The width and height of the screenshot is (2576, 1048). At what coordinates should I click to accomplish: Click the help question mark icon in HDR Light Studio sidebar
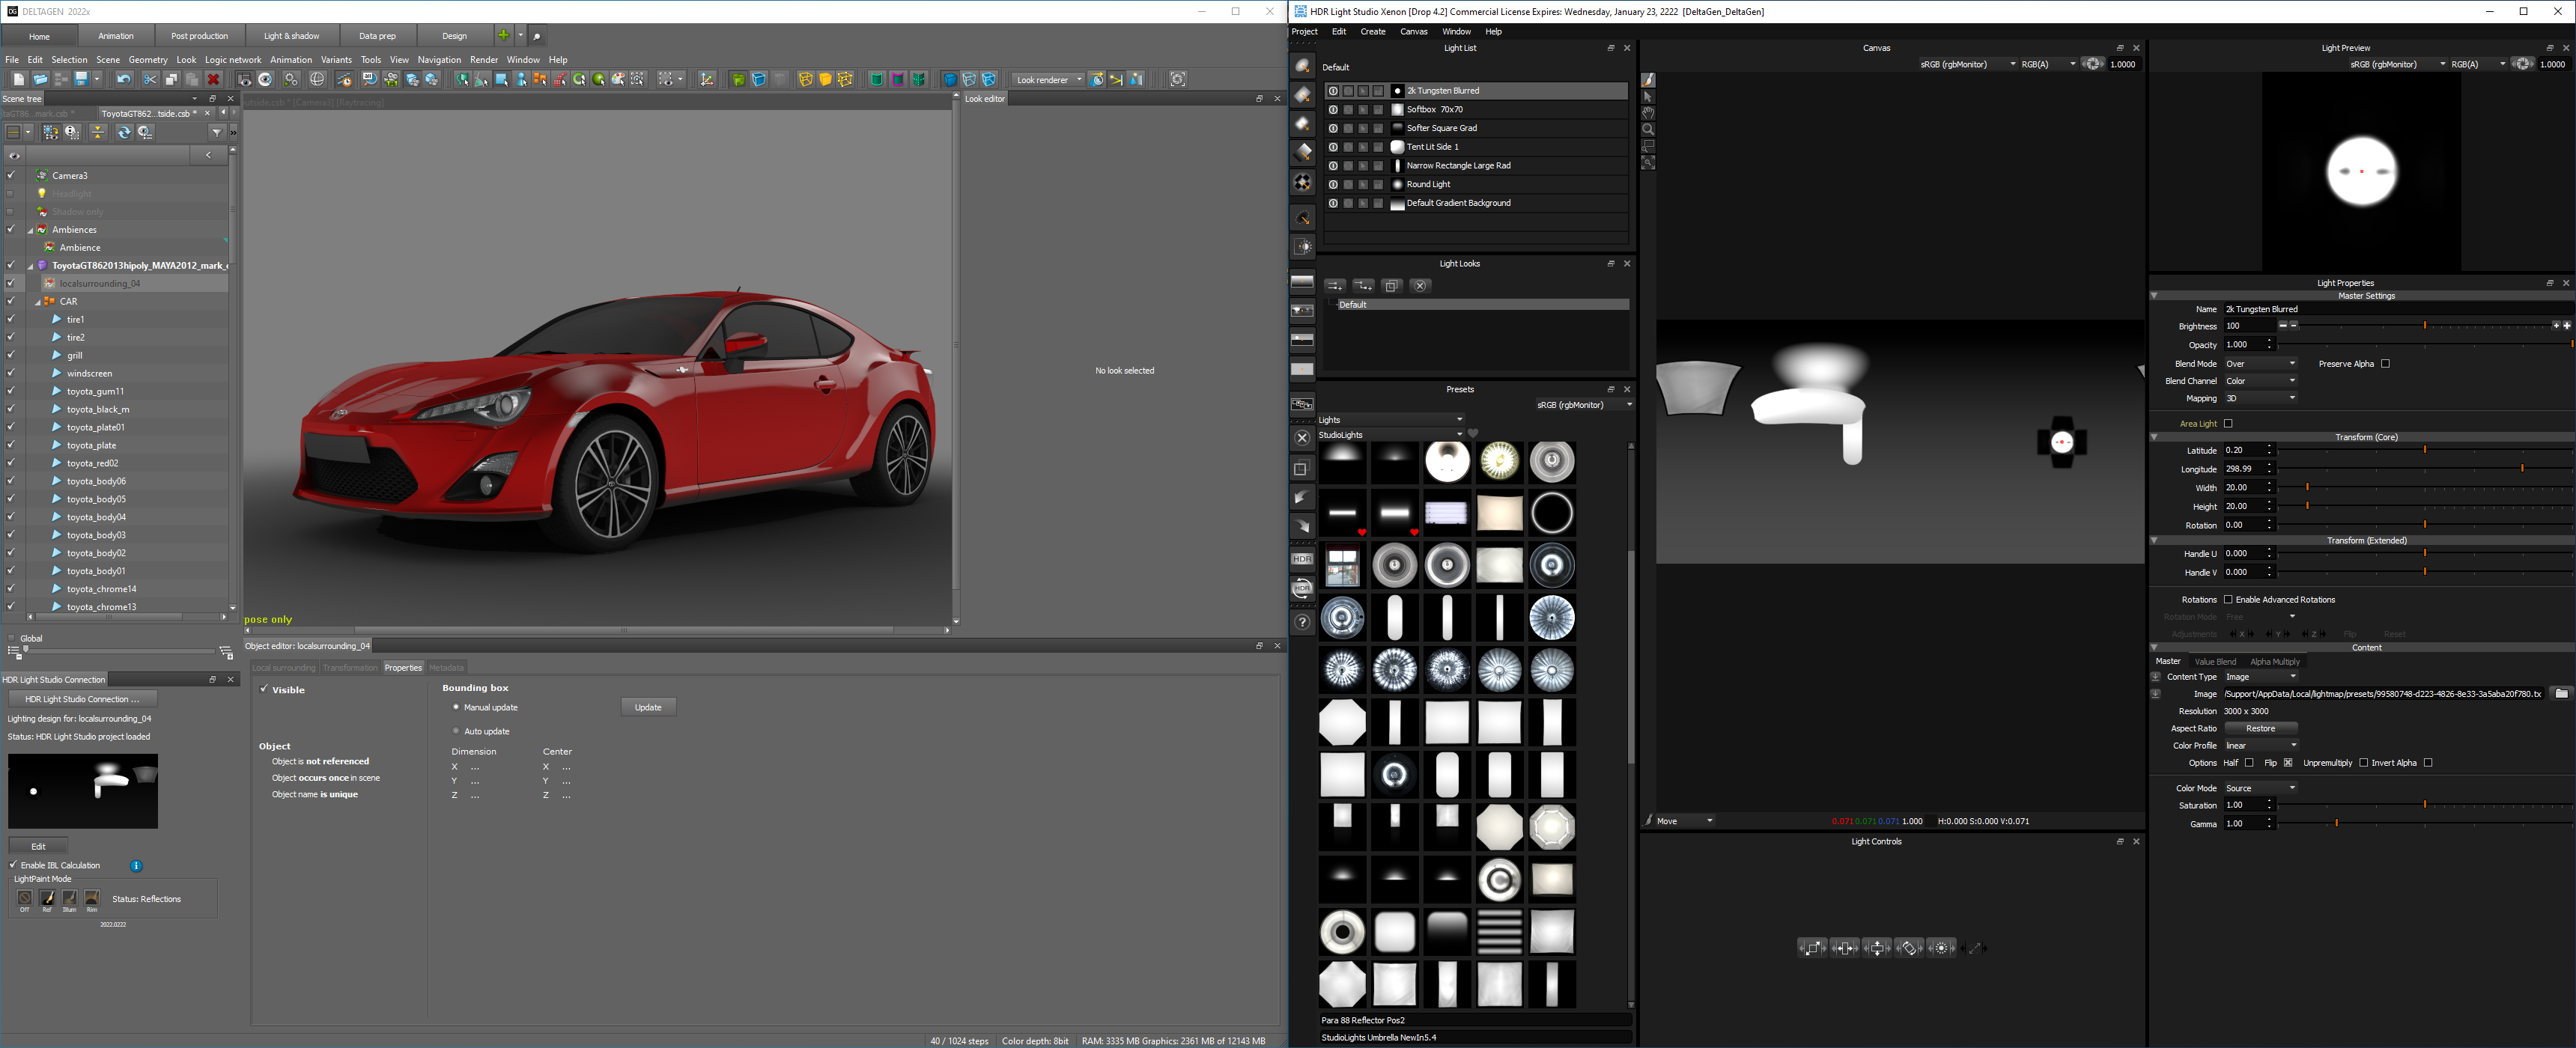point(1302,622)
